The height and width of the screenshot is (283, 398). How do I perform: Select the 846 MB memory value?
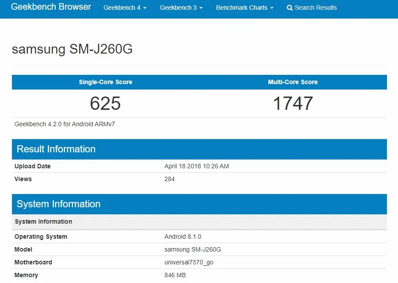point(175,275)
